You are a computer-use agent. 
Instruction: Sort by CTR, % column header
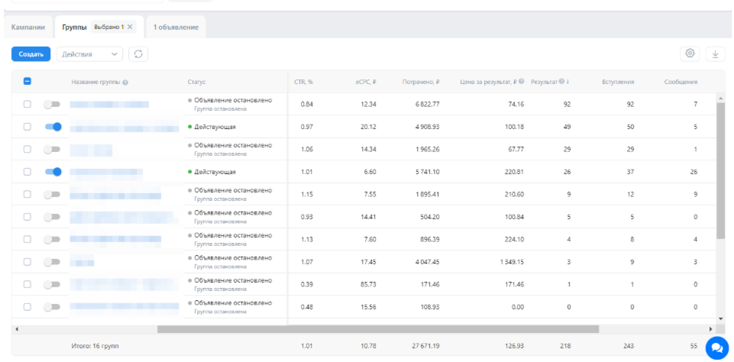(303, 82)
